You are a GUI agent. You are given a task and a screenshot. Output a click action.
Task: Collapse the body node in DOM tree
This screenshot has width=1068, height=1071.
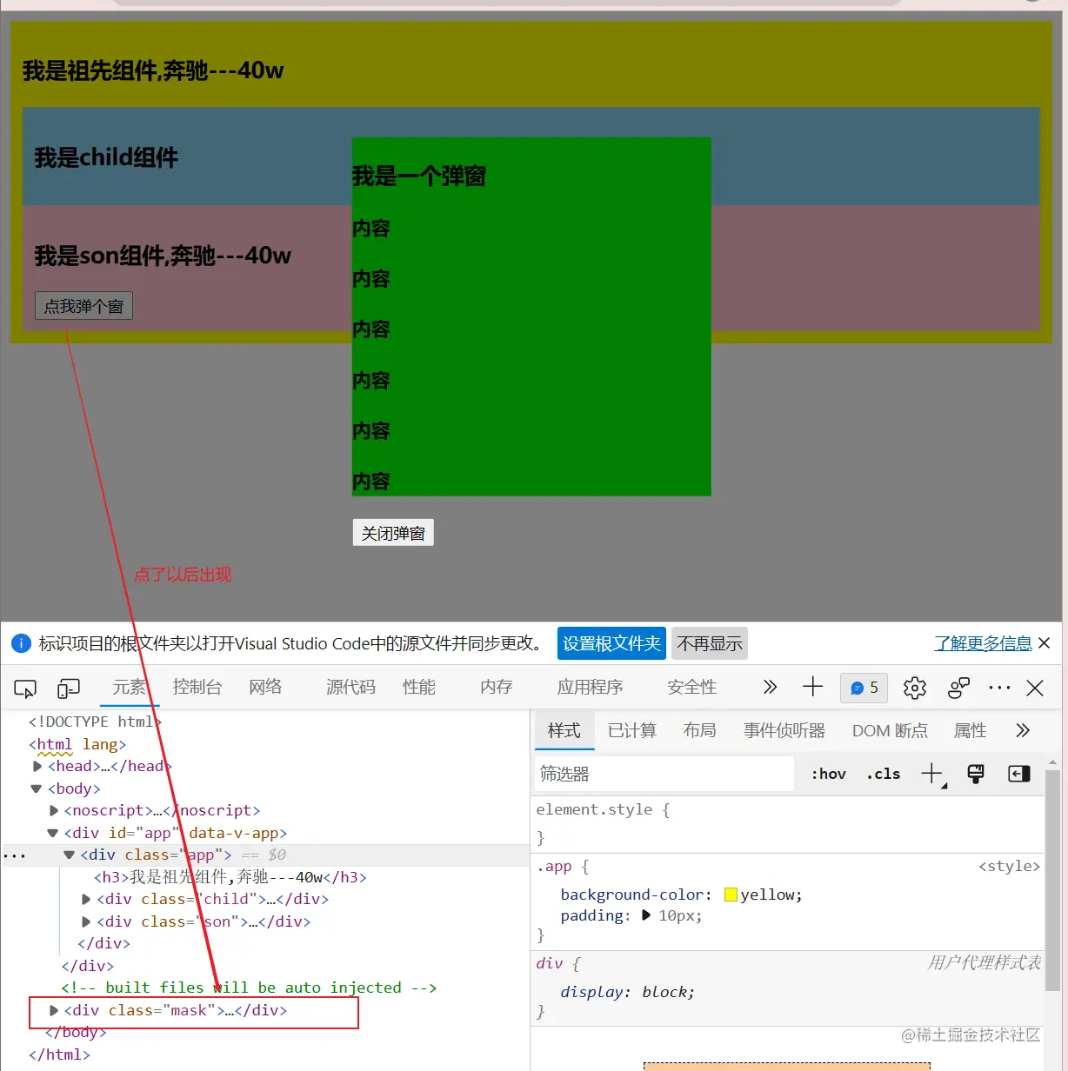(37, 789)
